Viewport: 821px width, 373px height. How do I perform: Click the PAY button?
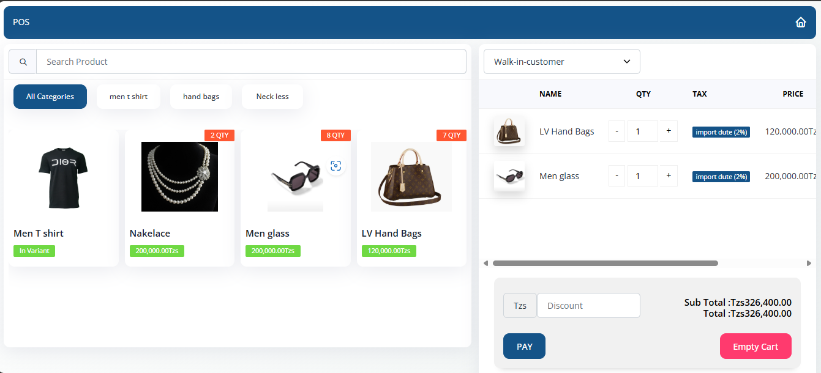pos(524,346)
